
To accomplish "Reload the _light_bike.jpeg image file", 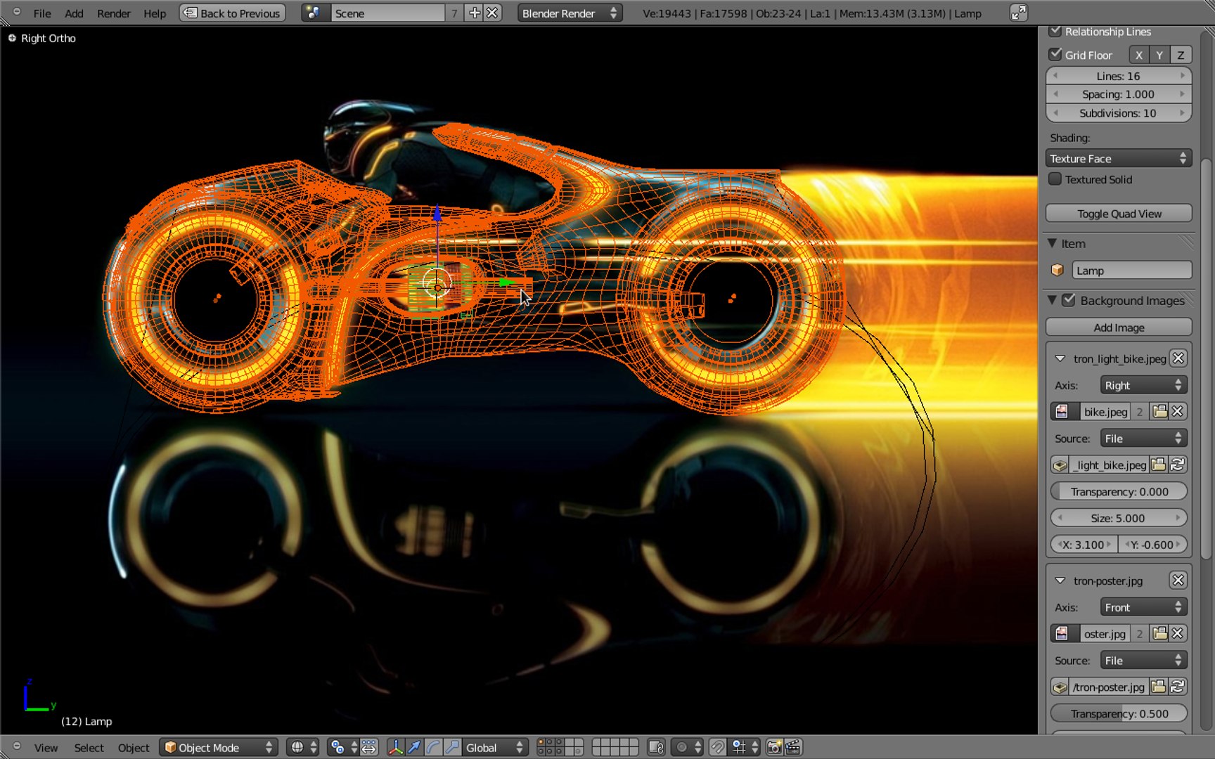I will (x=1178, y=465).
